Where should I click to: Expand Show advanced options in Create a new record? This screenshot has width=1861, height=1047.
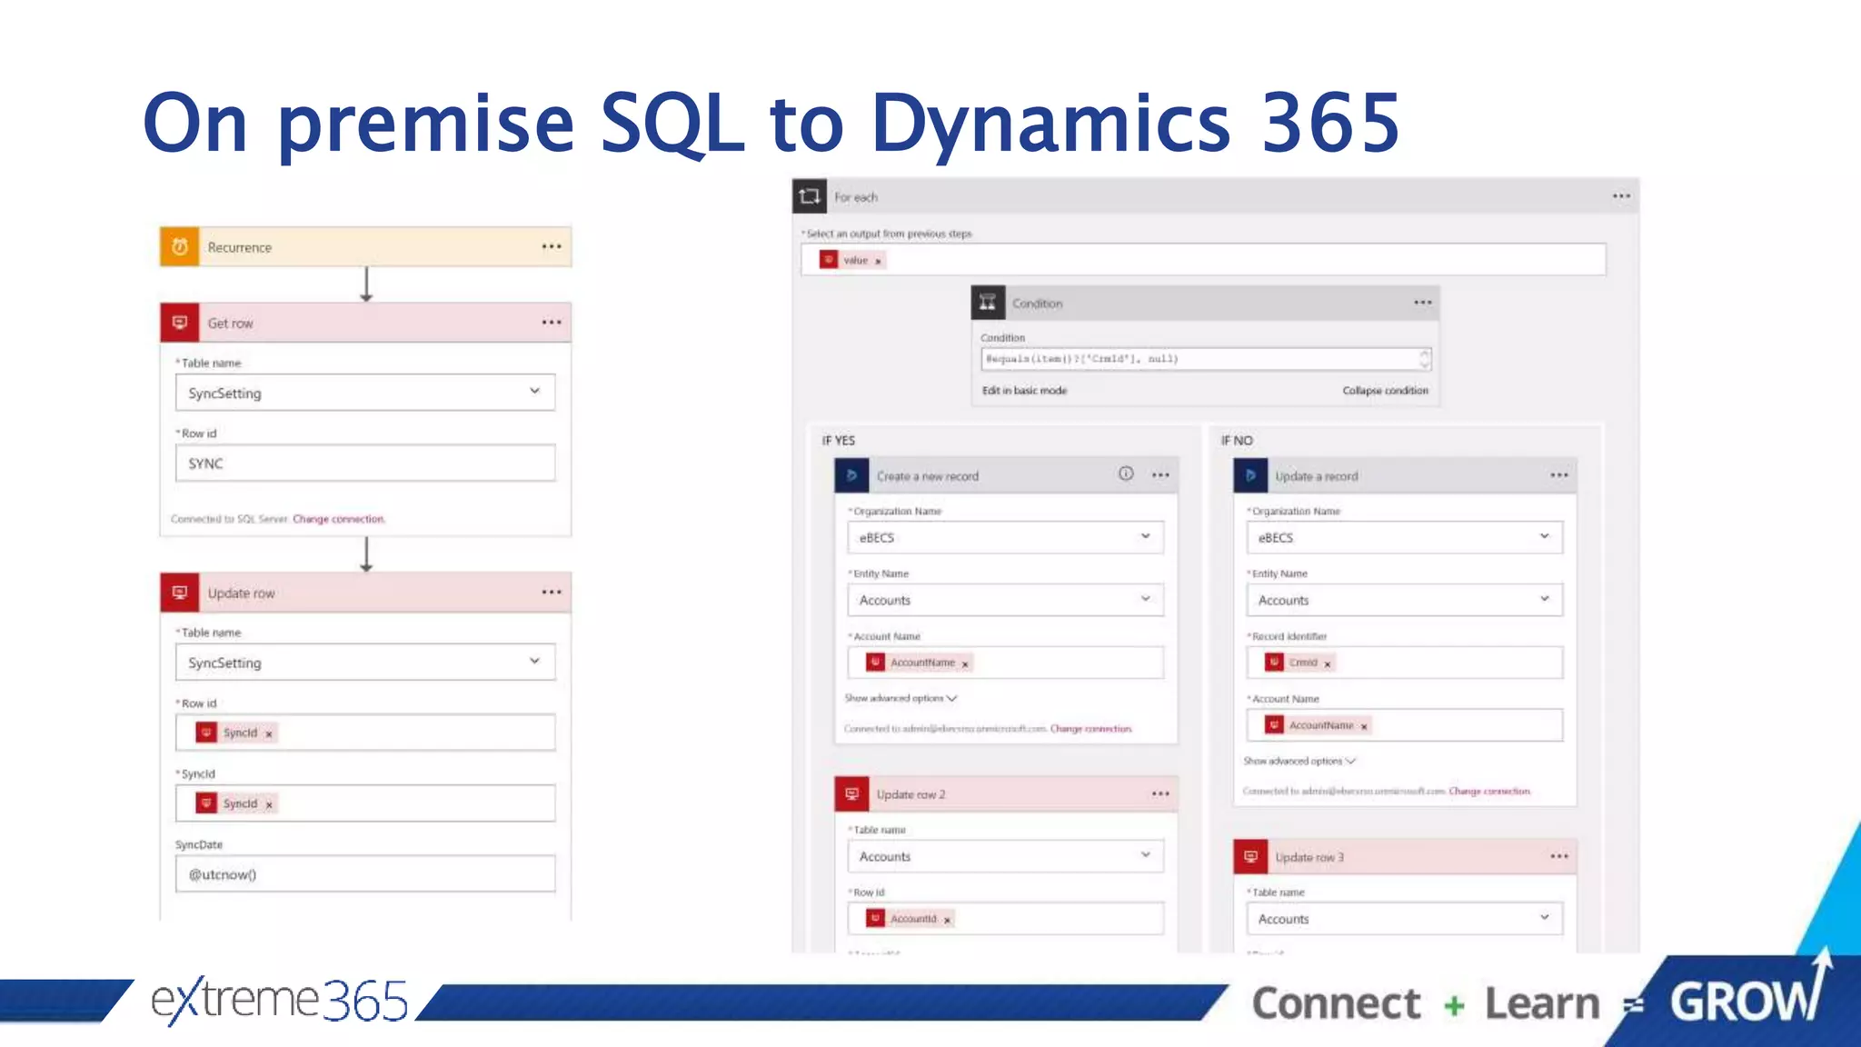click(x=901, y=698)
